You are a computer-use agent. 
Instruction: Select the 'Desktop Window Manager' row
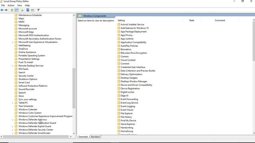(x=134, y=81)
